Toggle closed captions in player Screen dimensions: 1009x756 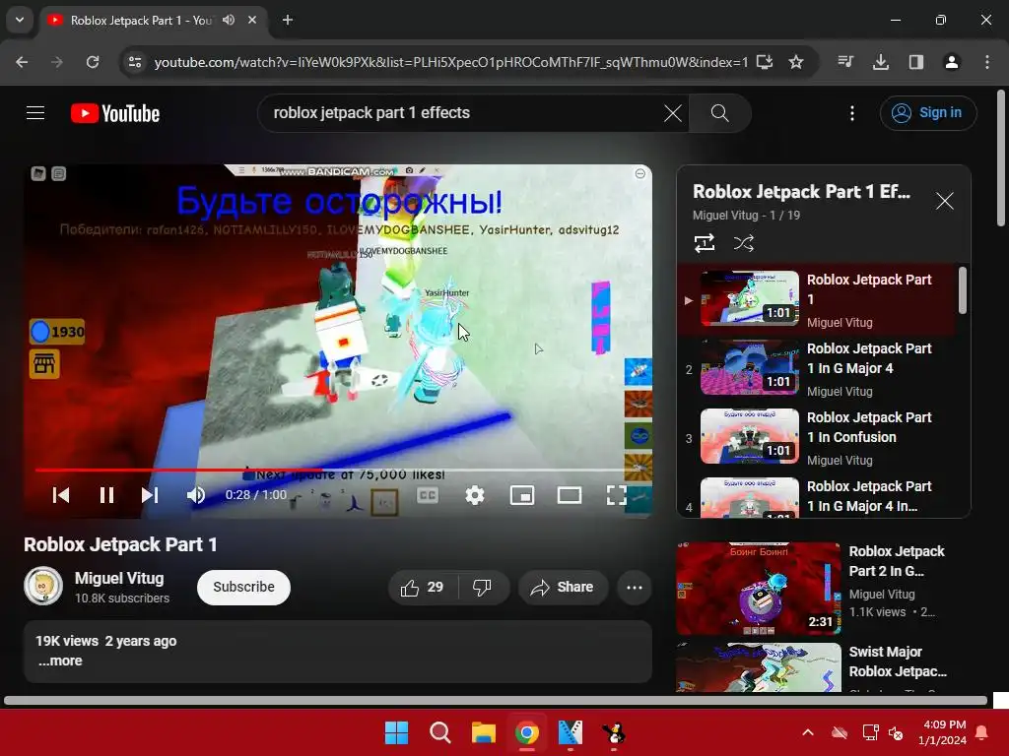point(428,495)
